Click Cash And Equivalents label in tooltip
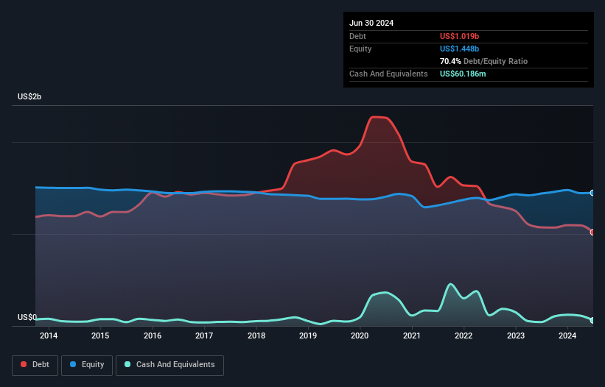 (x=388, y=74)
